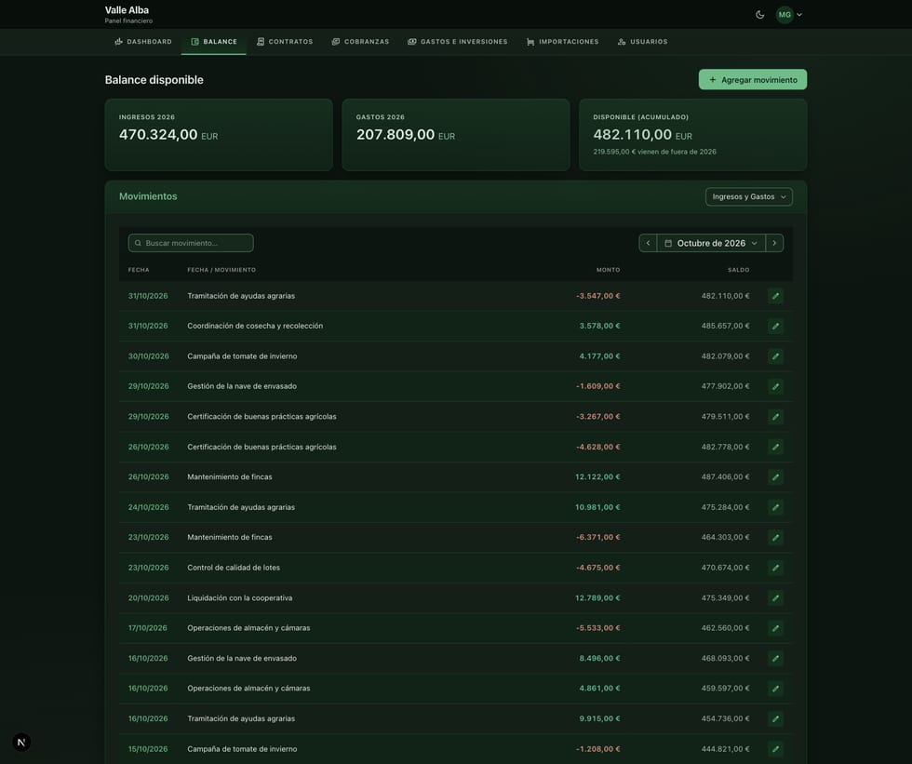Click the Saldo column header
Screen dimensions: 912x764
[x=738, y=270]
